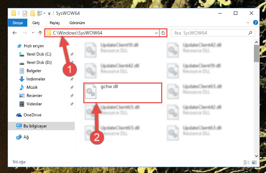The image size is (266, 173).
Task: Click the search magnifier icon
Action: tap(250, 33)
